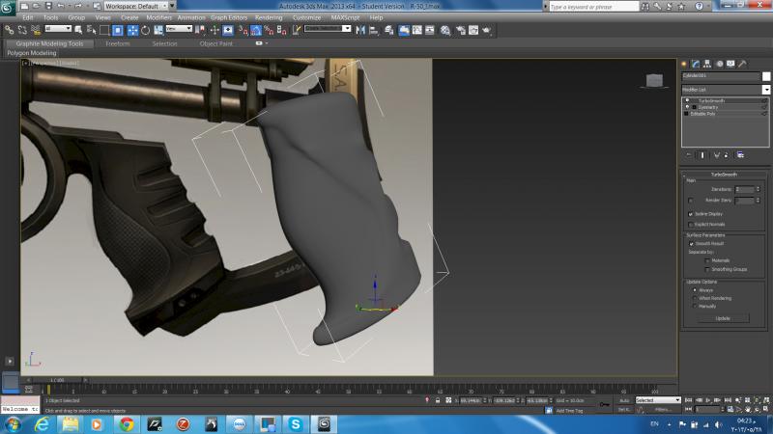Click the Mirror tool icon
This screenshot has width=773, height=434.
(360, 30)
